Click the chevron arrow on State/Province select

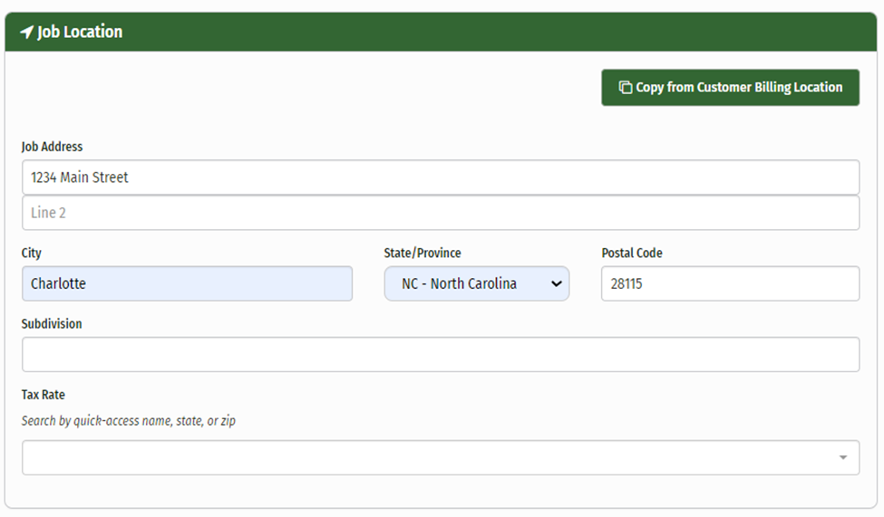coord(556,283)
